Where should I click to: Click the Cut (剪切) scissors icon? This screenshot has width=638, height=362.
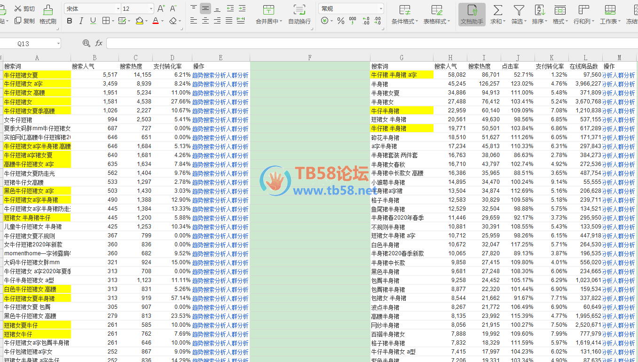(18, 8)
